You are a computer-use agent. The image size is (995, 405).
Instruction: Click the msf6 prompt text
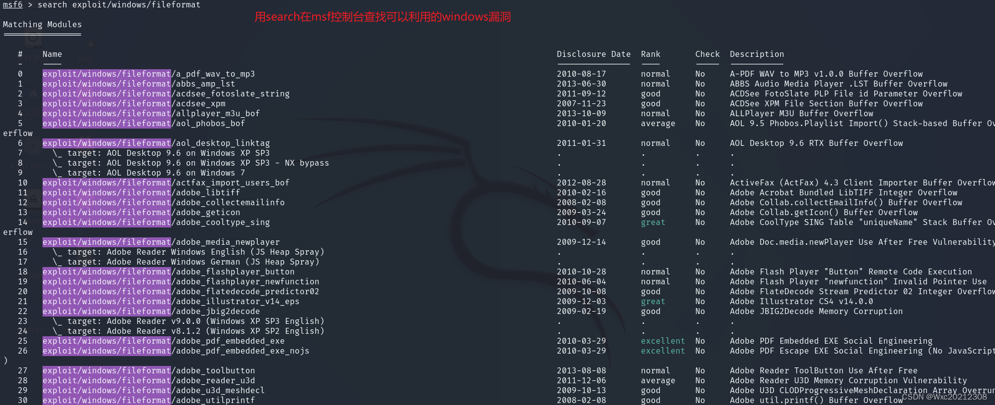pyautogui.click(x=13, y=5)
